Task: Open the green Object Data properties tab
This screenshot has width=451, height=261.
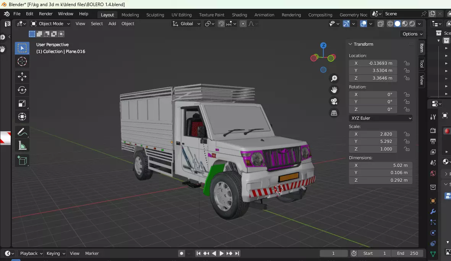Action: point(433,254)
